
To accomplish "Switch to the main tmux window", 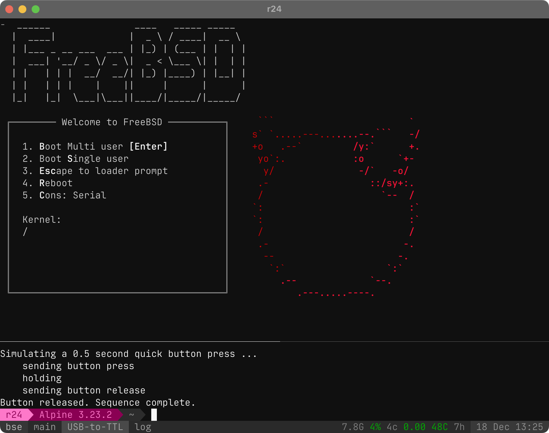I will 44,427.
